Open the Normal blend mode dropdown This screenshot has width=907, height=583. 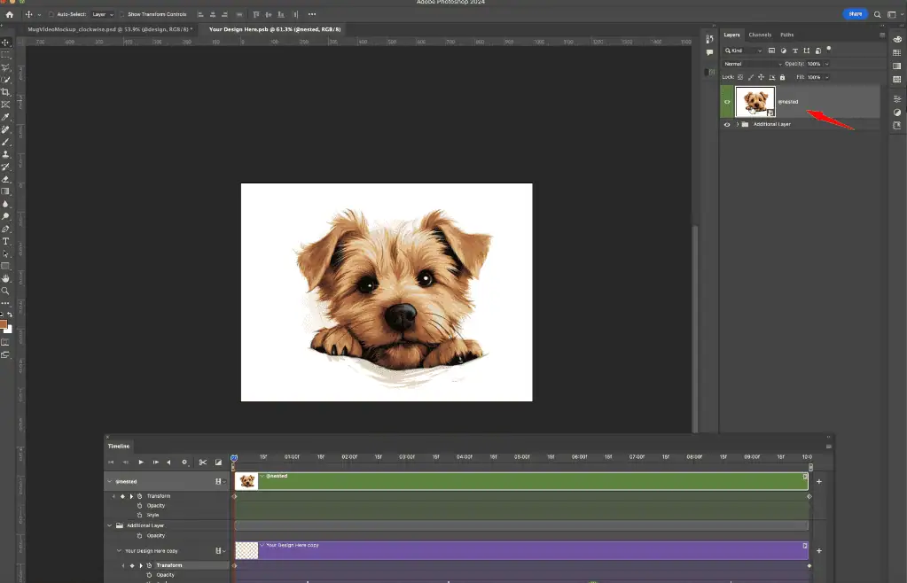[x=753, y=64]
